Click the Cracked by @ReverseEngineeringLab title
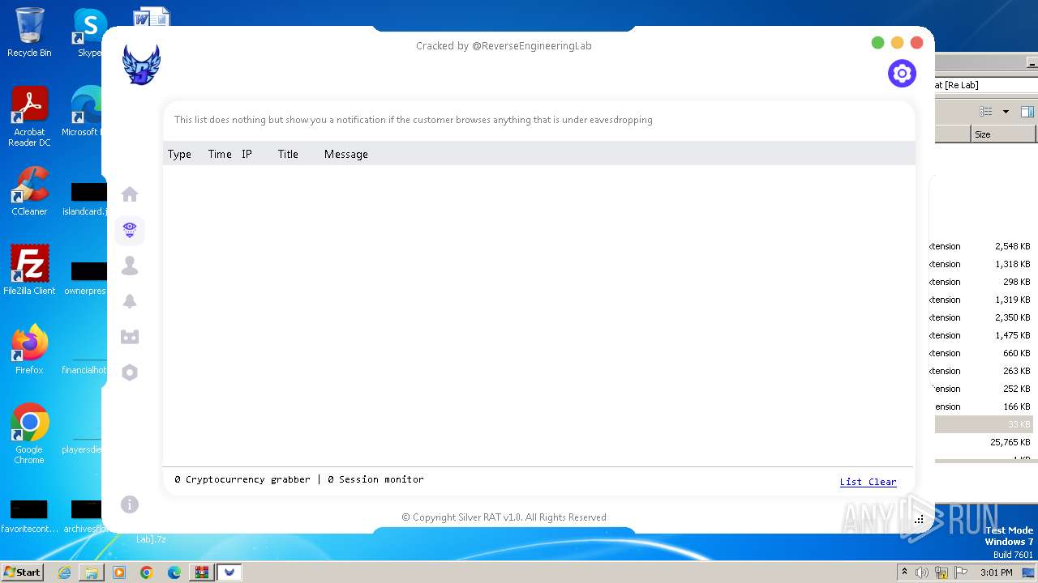 [x=504, y=46]
